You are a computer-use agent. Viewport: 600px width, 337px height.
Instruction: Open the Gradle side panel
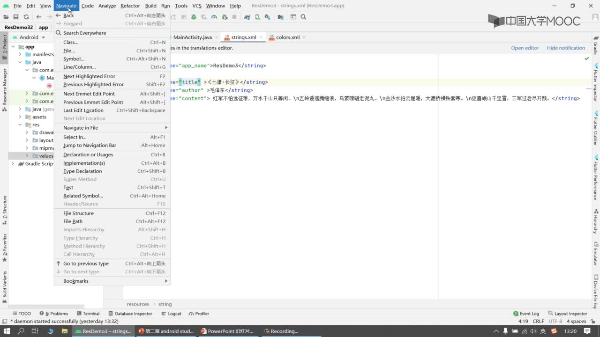pyautogui.click(x=596, y=45)
